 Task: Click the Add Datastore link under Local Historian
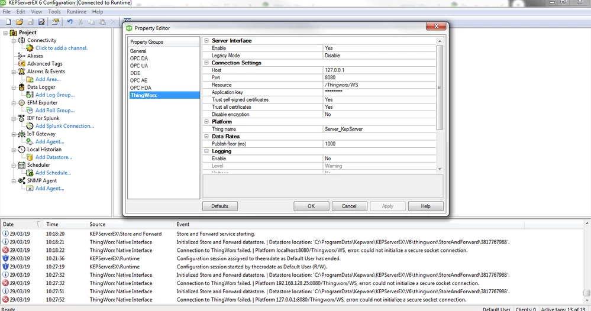coord(53,157)
